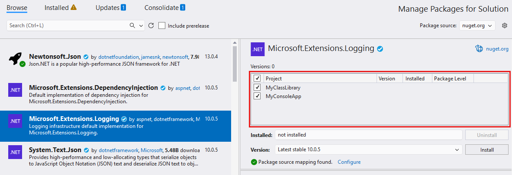Click the 'Manage Packages for Solution' heading

pos(453,9)
